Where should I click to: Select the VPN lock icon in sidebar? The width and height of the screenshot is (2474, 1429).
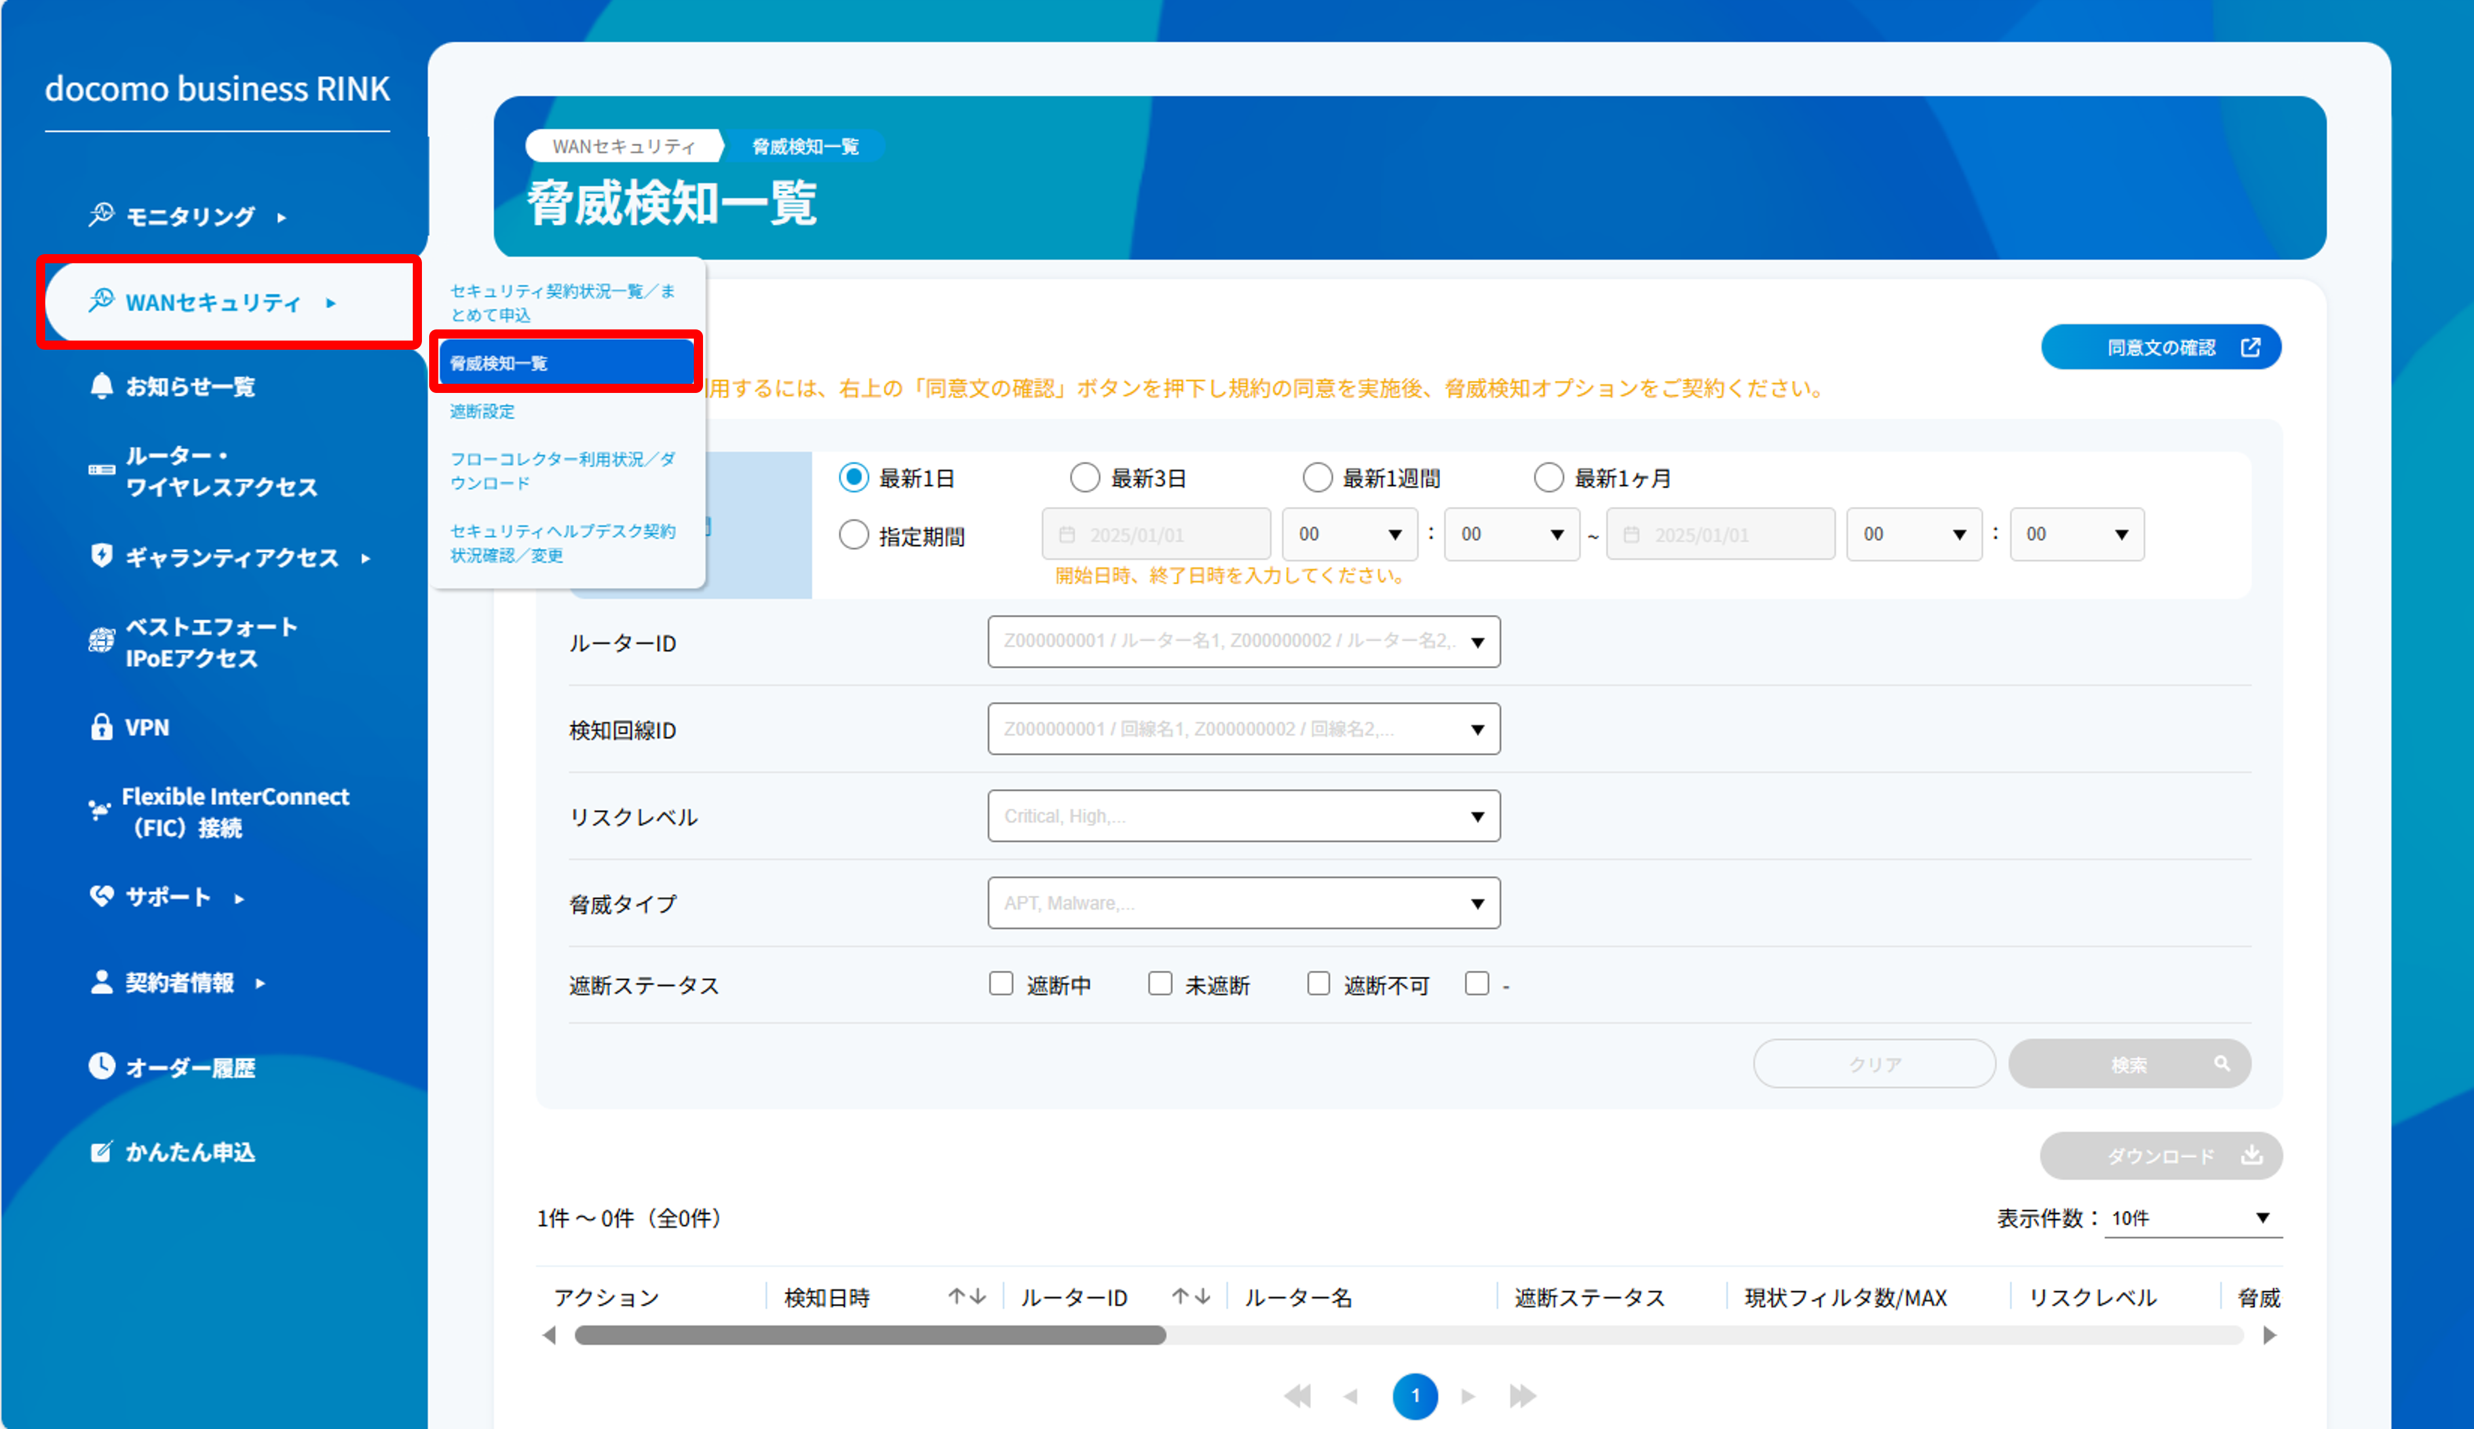coord(102,727)
